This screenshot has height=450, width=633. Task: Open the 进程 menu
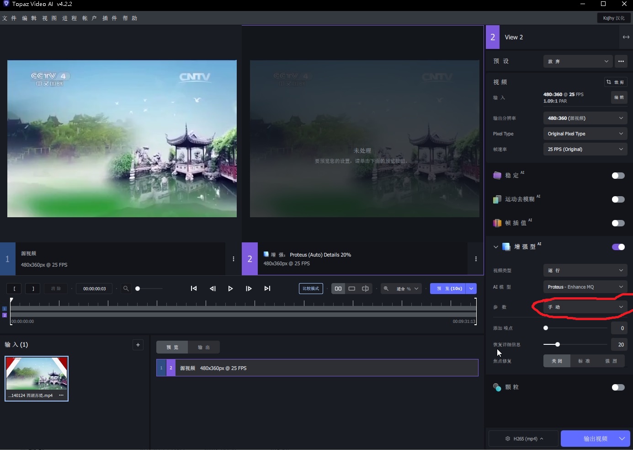click(69, 18)
